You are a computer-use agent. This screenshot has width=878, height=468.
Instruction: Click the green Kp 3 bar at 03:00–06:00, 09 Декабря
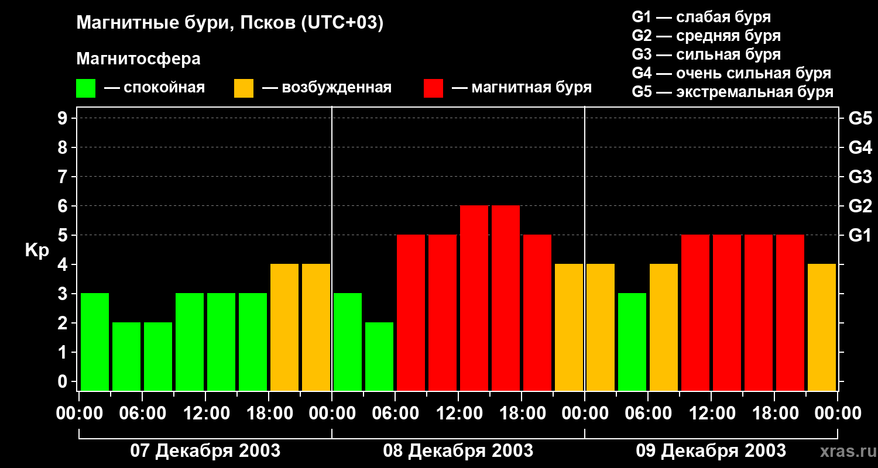click(x=632, y=342)
